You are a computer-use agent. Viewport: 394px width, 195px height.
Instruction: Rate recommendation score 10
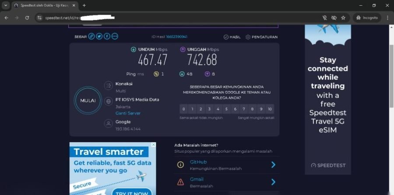270,109
